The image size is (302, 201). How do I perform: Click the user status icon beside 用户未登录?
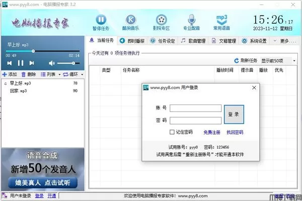[5, 196]
